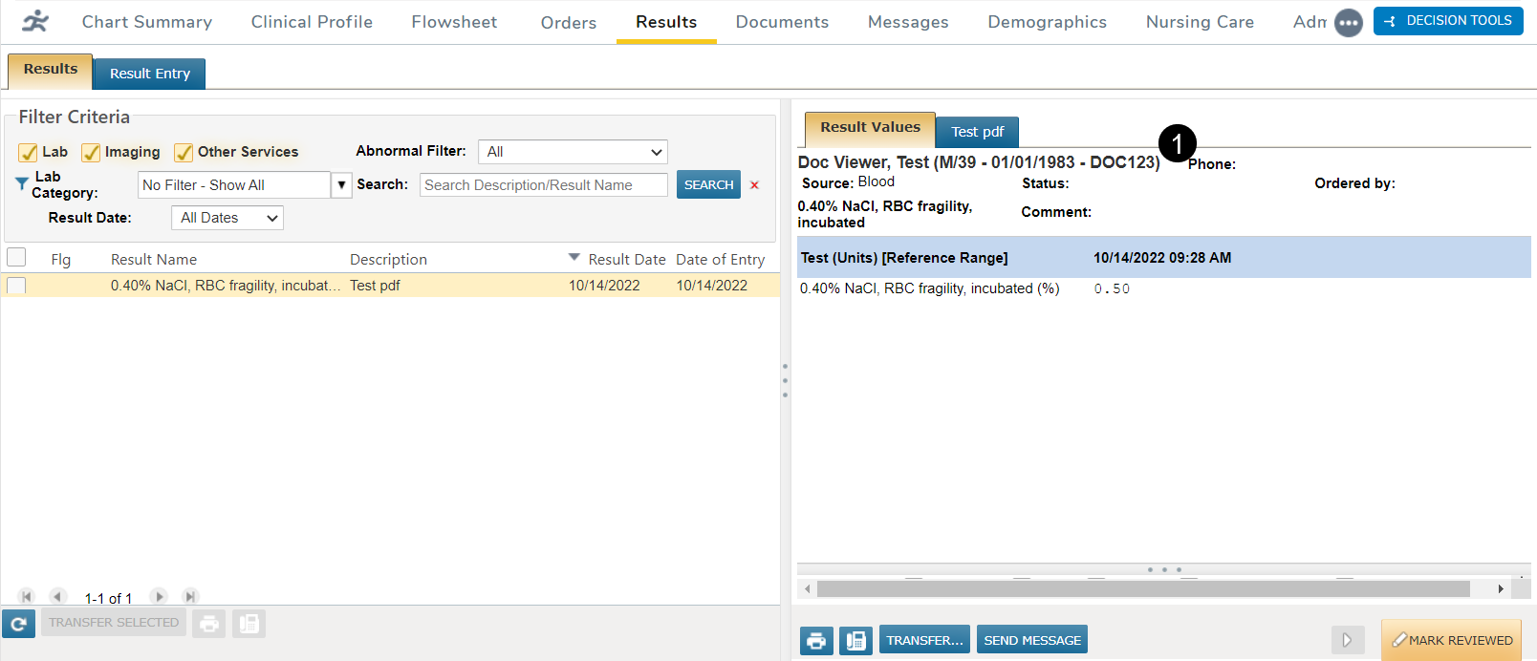Switch to the Result Entry tab

tap(149, 74)
